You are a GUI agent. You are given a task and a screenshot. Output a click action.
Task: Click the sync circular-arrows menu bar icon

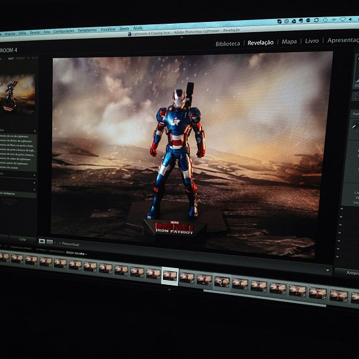[x=316, y=20]
